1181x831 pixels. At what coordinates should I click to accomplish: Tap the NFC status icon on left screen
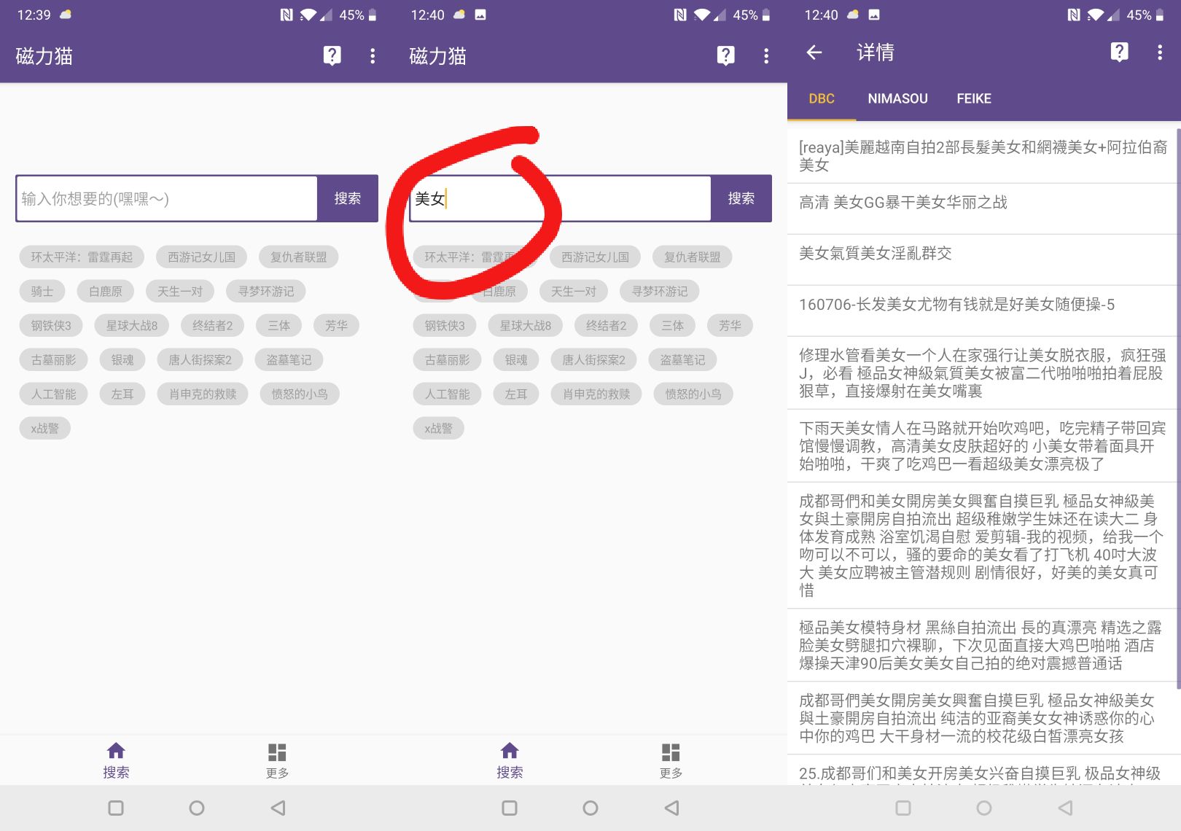[x=287, y=15]
